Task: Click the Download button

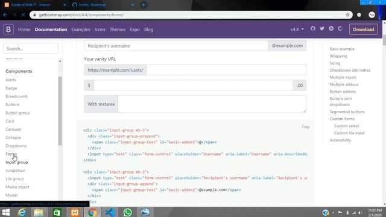Action: pyautogui.click(x=363, y=30)
